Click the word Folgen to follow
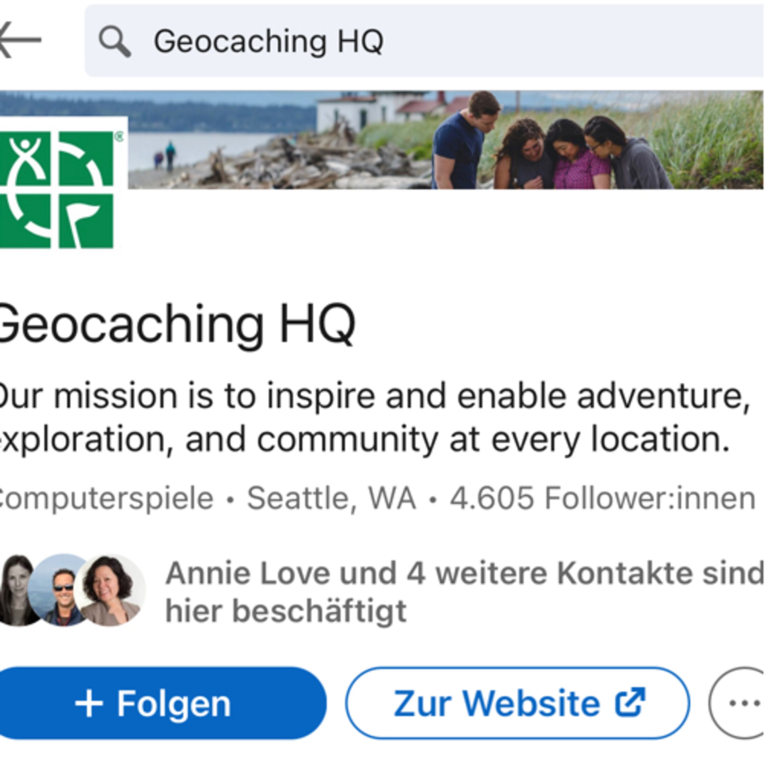The height and width of the screenshot is (765, 765). pos(173,704)
